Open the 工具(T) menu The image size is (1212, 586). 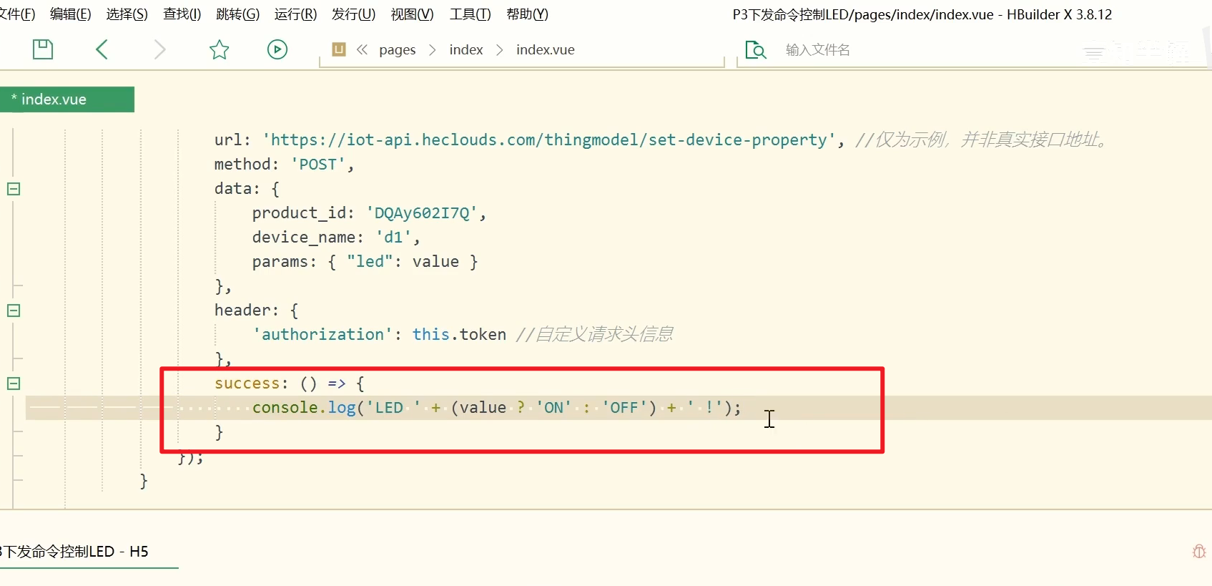470,14
